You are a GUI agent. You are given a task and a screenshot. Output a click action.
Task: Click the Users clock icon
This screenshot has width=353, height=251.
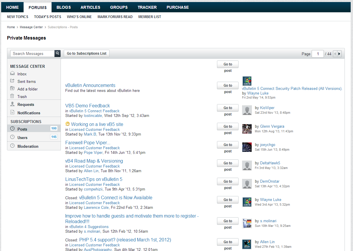click(13, 137)
